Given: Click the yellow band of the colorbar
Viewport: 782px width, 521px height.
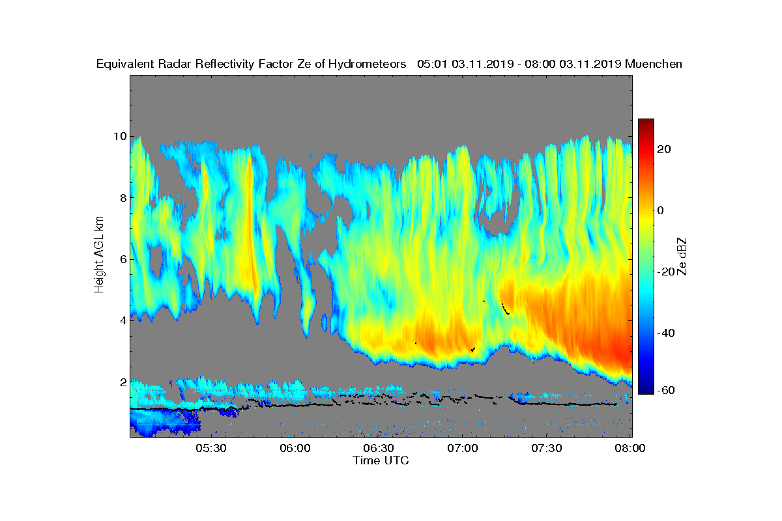Looking at the screenshot, I should 646,218.
